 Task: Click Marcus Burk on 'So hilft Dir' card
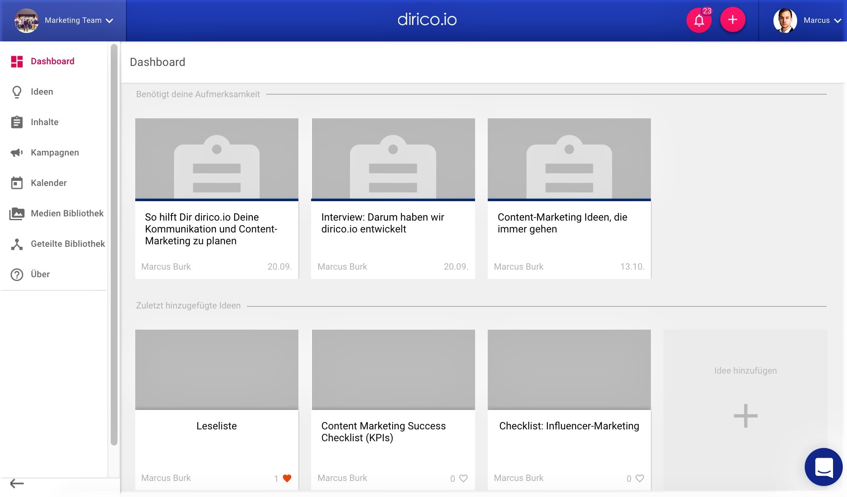166,267
